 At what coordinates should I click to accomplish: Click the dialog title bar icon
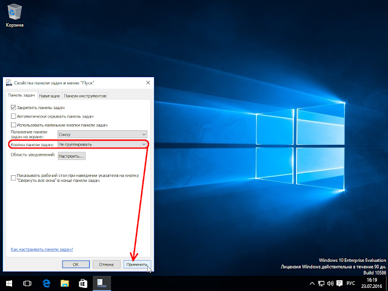9,82
